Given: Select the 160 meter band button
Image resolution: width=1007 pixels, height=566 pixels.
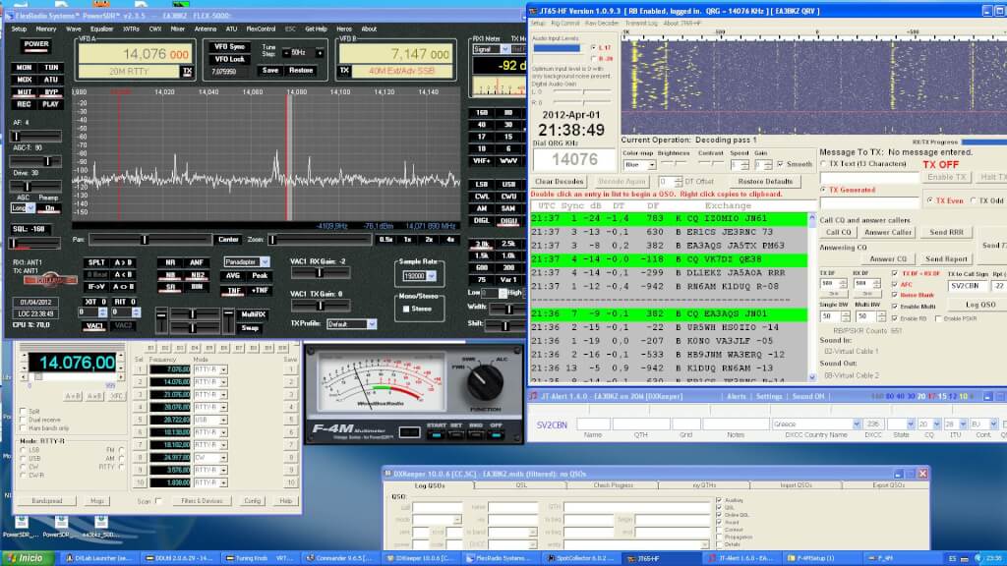Looking at the screenshot, I should tap(482, 112).
